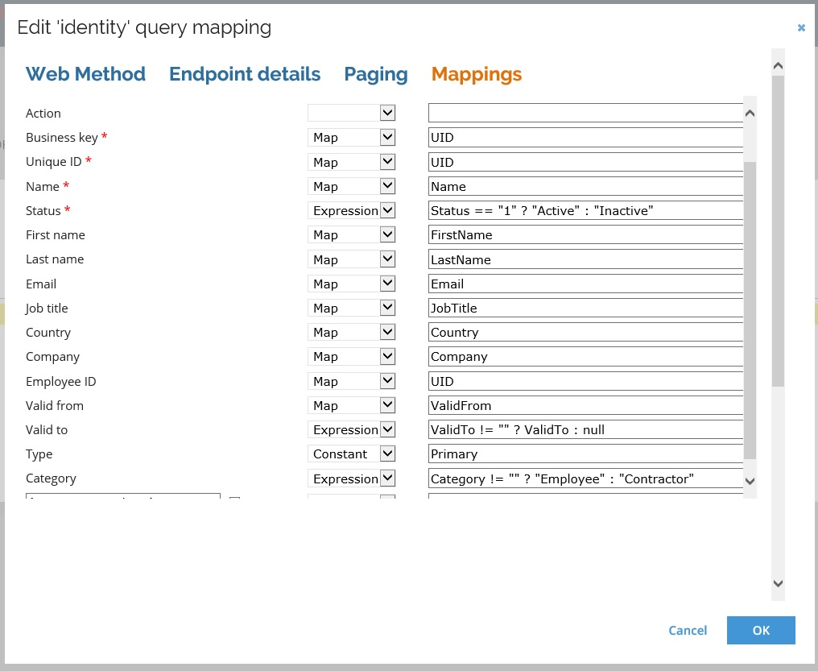The image size is (818, 671).
Task: Edit the Valid to expression field
Action: tap(585, 429)
